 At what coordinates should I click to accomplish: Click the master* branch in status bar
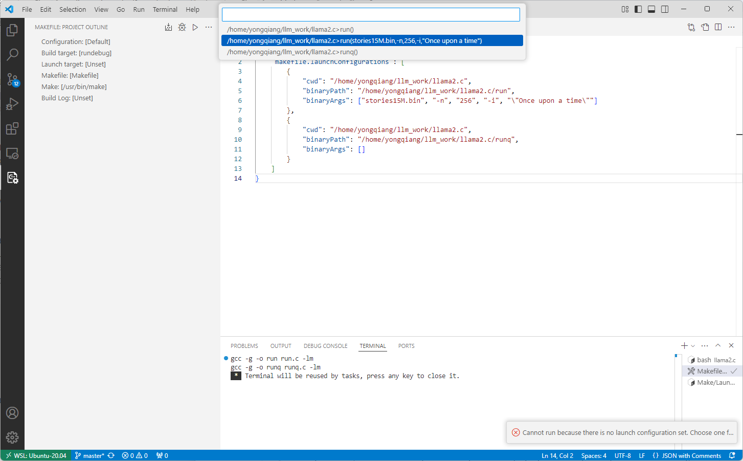pos(89,455)
